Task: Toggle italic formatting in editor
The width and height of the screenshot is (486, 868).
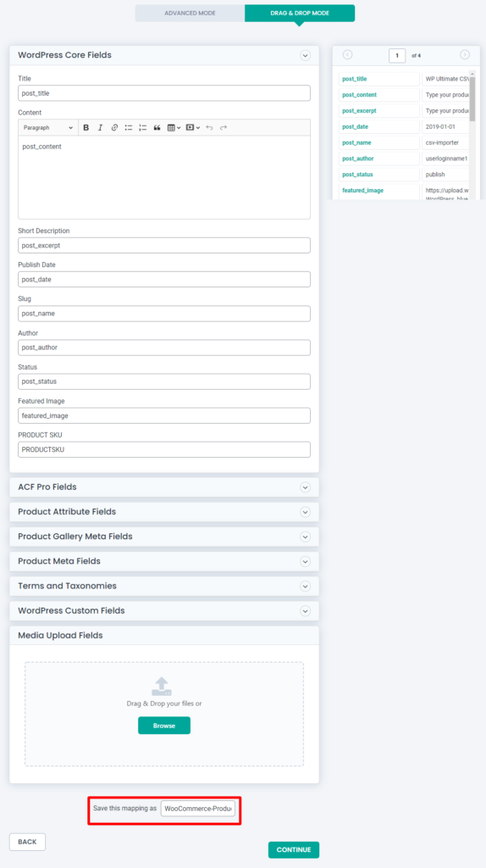Action: point(100,127)
